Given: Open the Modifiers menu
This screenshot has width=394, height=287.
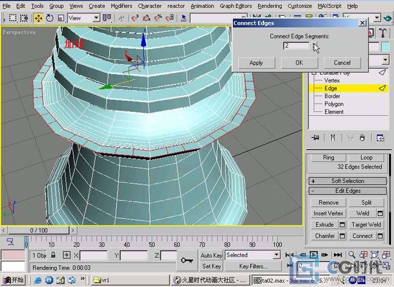Looking at the screenshot, I should [121, 5].
